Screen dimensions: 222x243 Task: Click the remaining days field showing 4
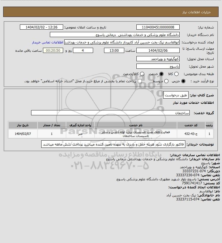[x=83, y=50]
